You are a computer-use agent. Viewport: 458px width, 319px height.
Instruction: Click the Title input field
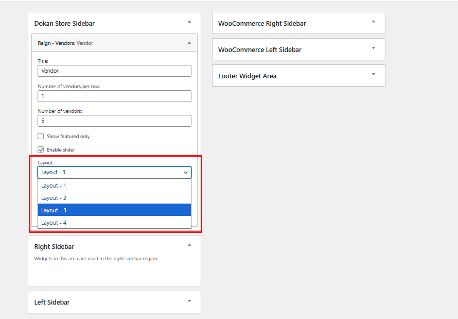[x=114, y=71]
